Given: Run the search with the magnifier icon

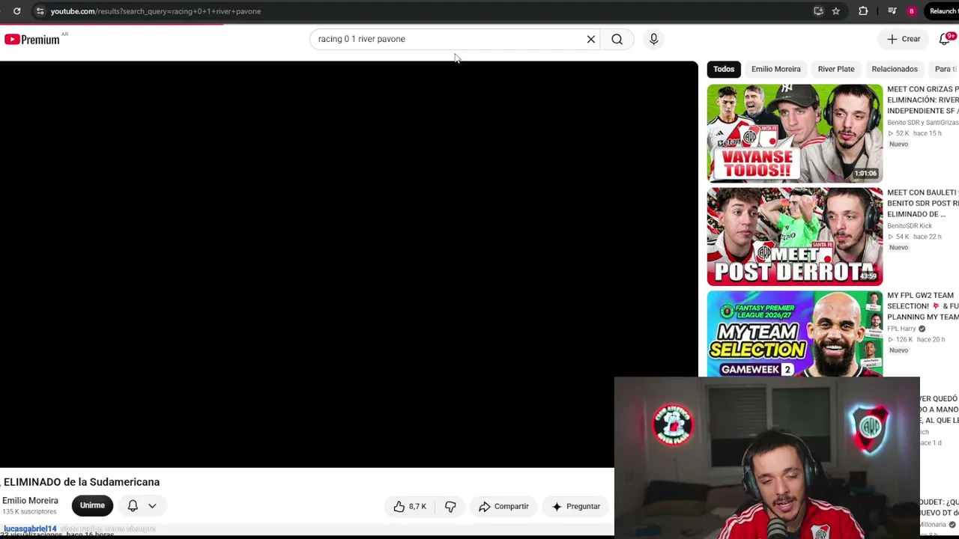Looking at the screenshot, I should pos(617,39).
